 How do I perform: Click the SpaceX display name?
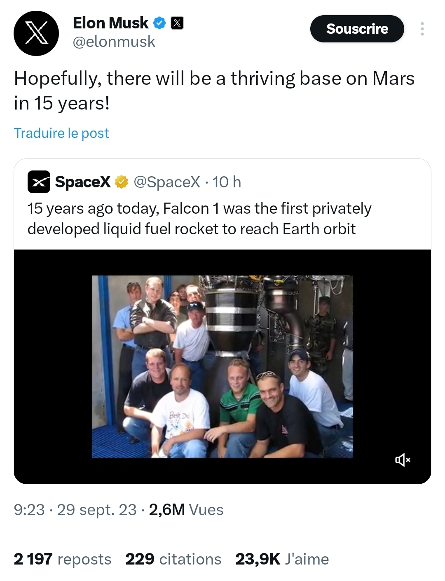coord(83,182)
